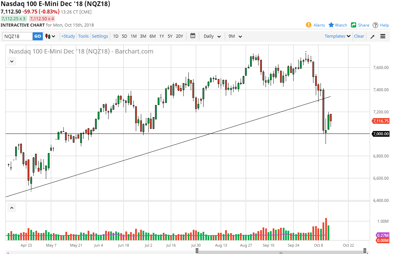Open the hamburger chart menu icon
The height and width of the screenshot is (254, 395).
tap(383, 36)
